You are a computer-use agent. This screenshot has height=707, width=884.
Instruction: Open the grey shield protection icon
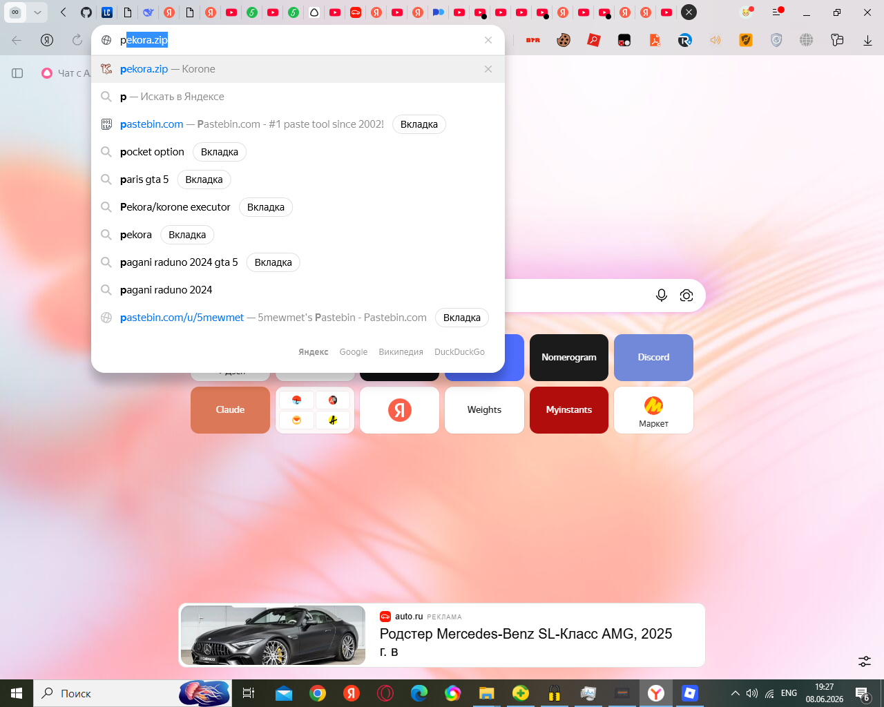(776, 40)
